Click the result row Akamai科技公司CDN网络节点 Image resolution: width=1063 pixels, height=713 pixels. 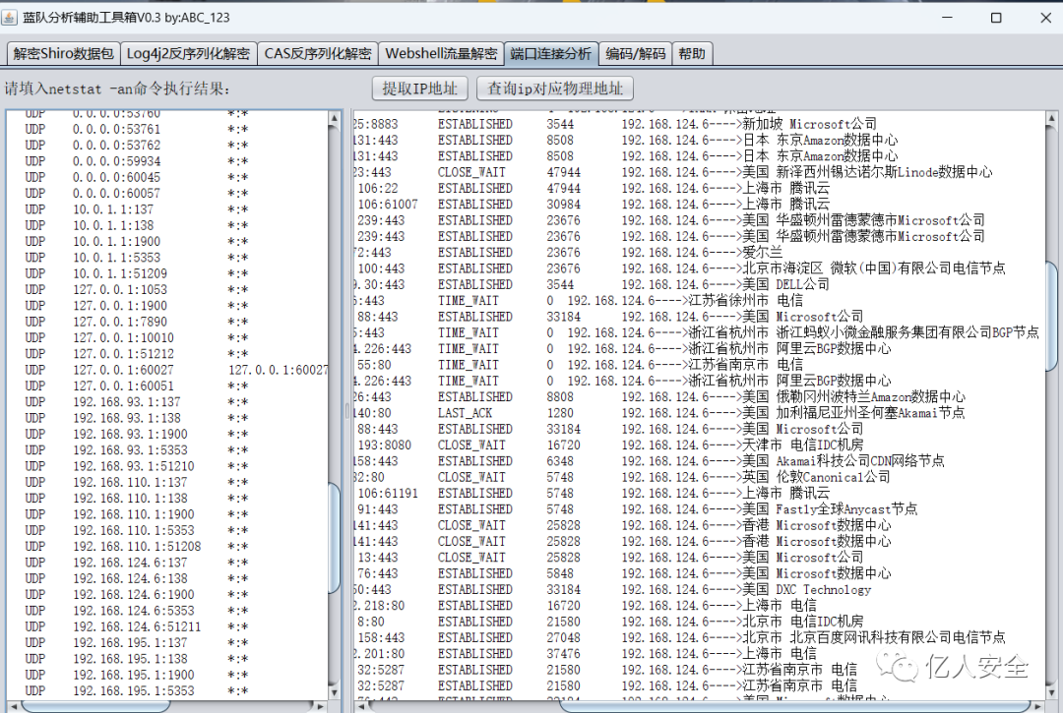point(649,461)
